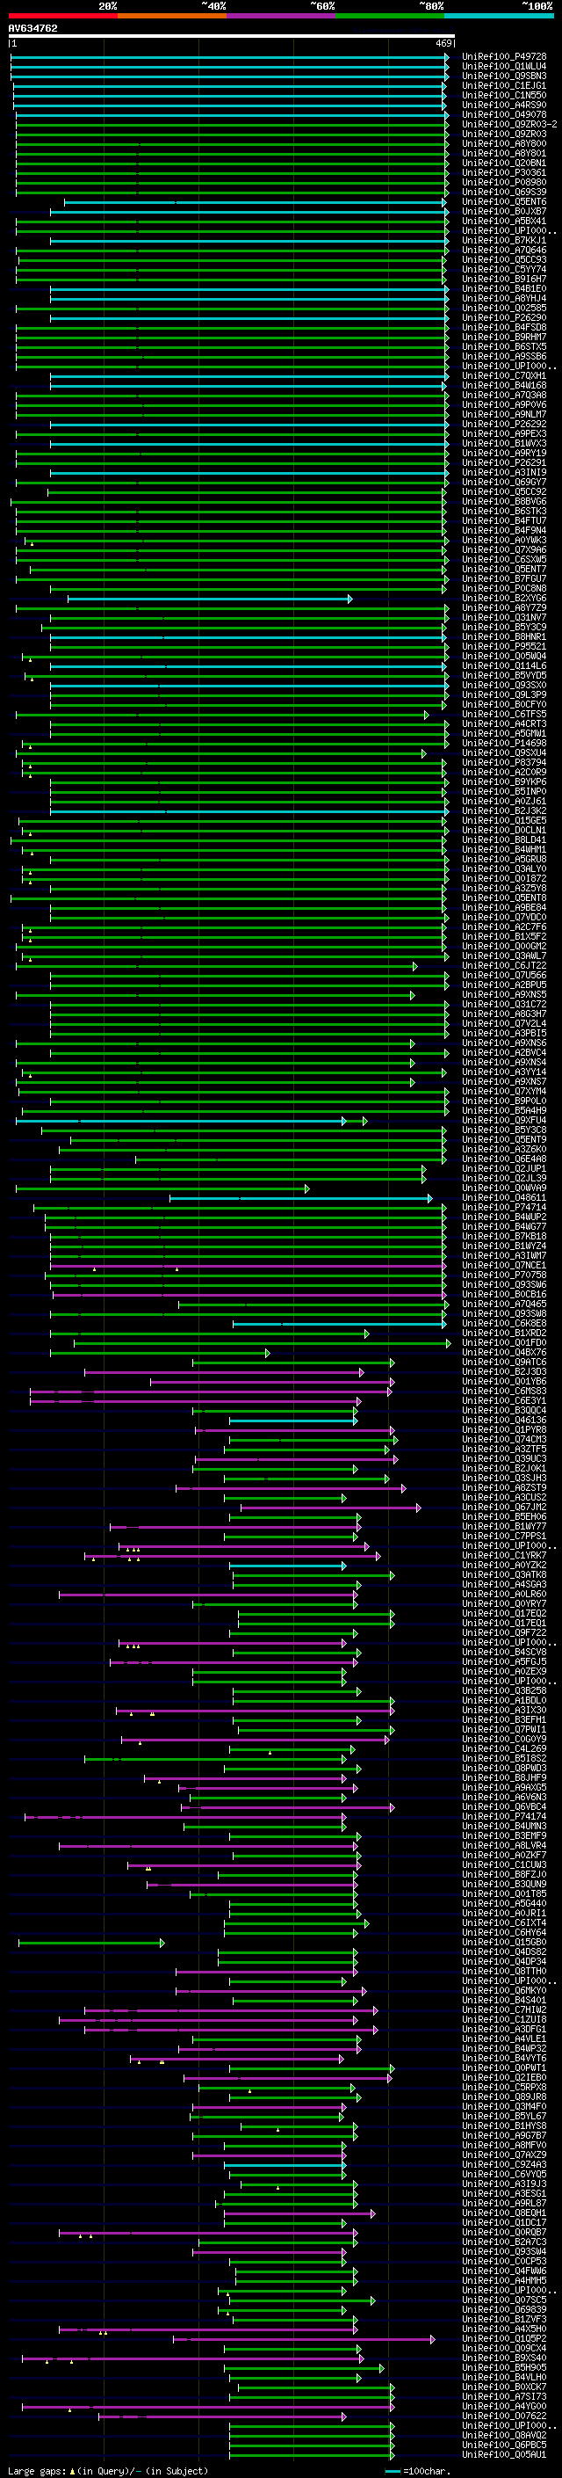
Task: Select hit label UniRef100_B4B1E0
Action: pyautogui.click(x=504, y=288)
